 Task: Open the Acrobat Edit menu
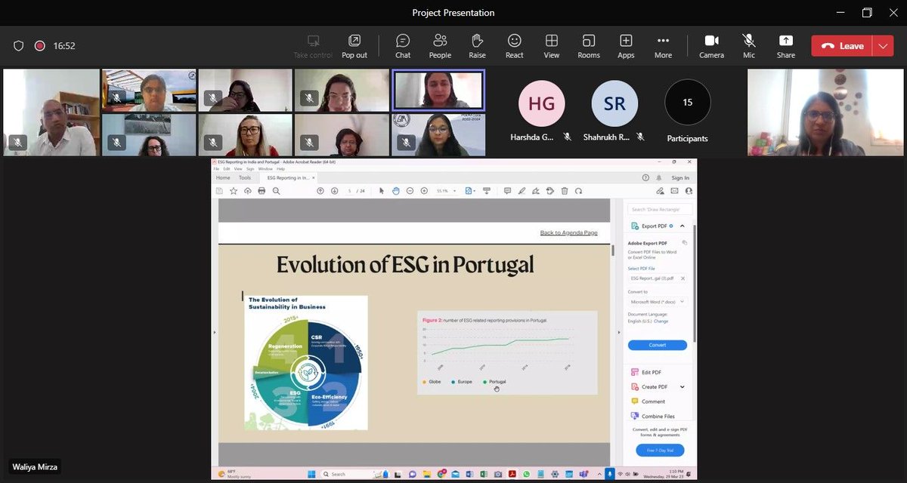[226, 169]
